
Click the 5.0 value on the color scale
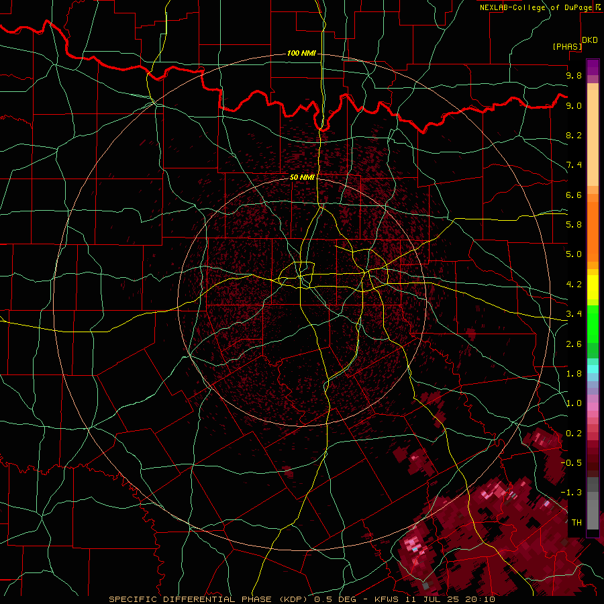click(574, 254)
